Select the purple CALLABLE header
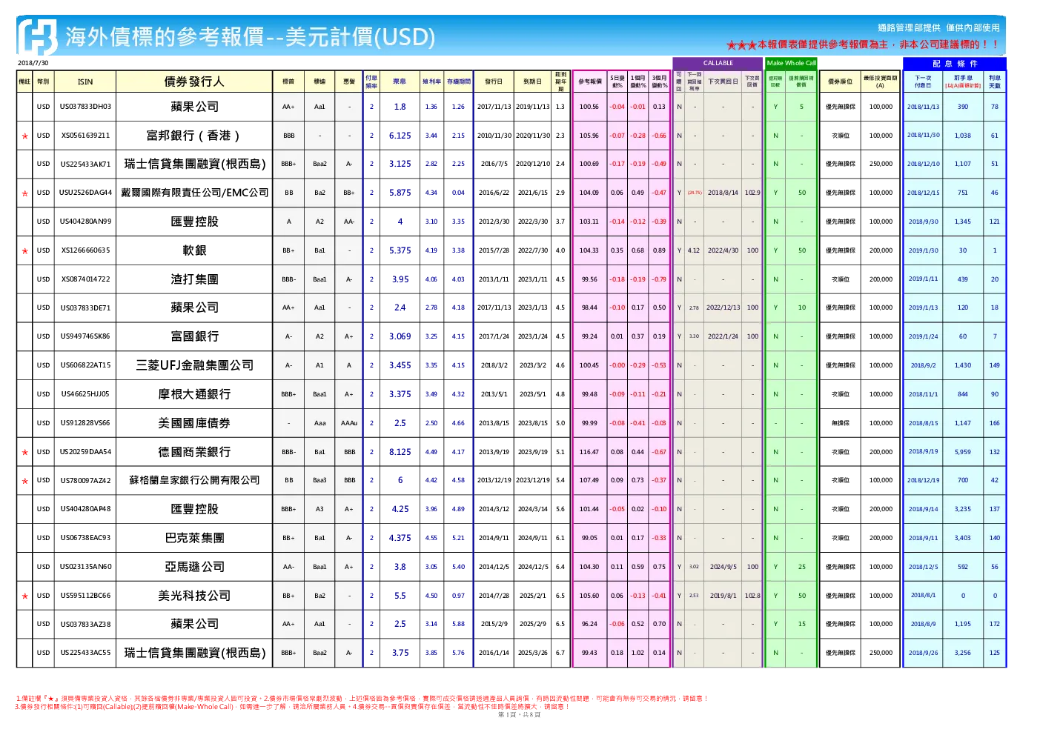The image size is (1040, 735). click(718, 64)
